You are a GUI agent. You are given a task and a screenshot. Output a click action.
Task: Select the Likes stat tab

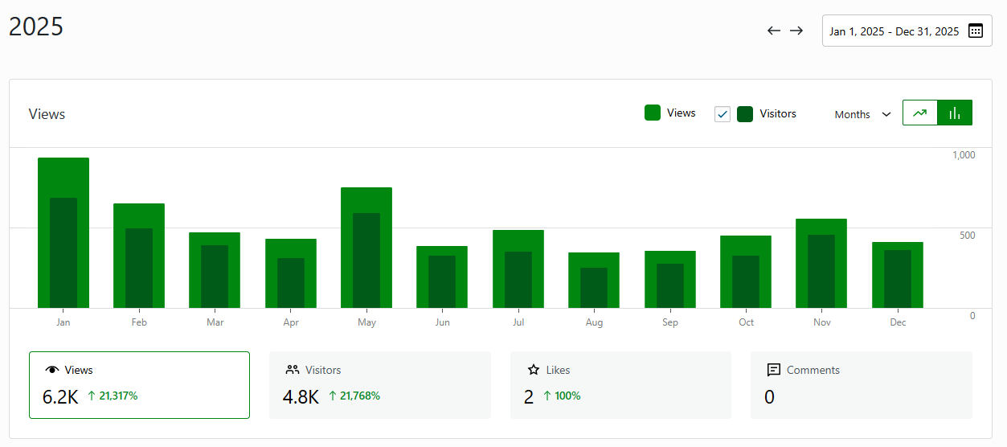[620, 385]
